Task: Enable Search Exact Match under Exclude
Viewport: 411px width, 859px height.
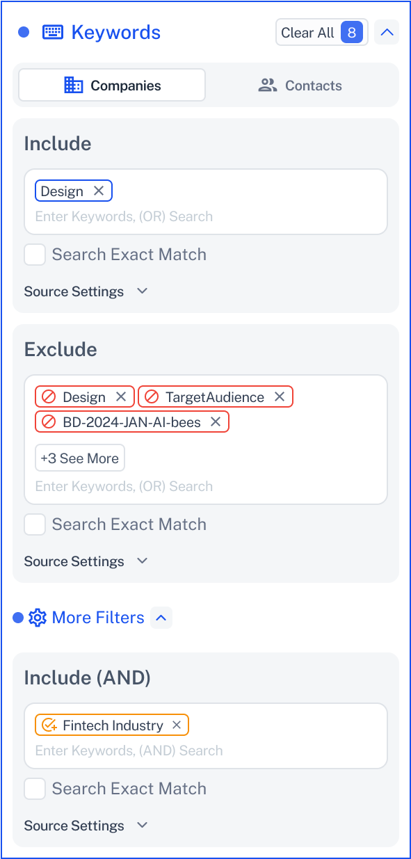Action: tap(35, 524)
